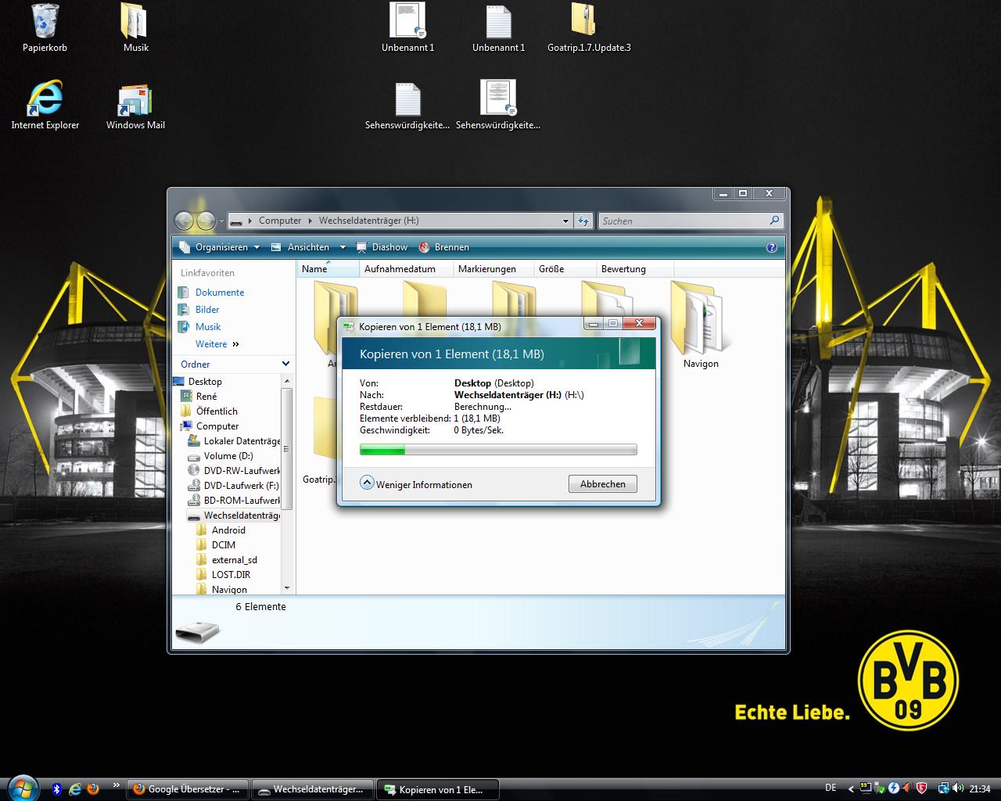Viewport: 1001px width, 801px height.
Task: Open the network connection tray icon
Action: 944,788
